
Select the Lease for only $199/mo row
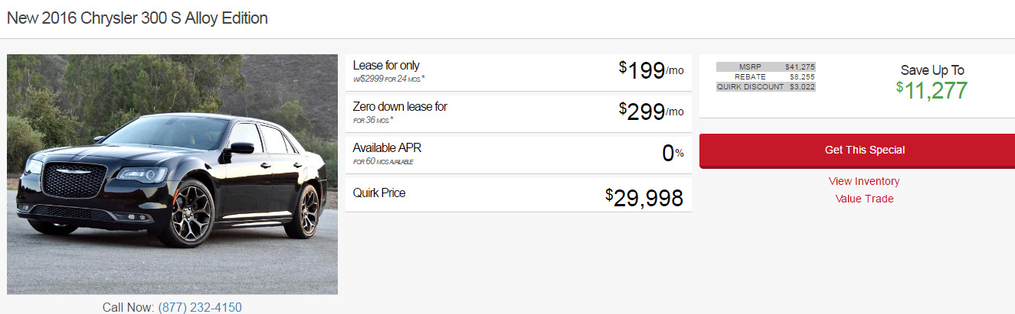(x=519, y=73)
